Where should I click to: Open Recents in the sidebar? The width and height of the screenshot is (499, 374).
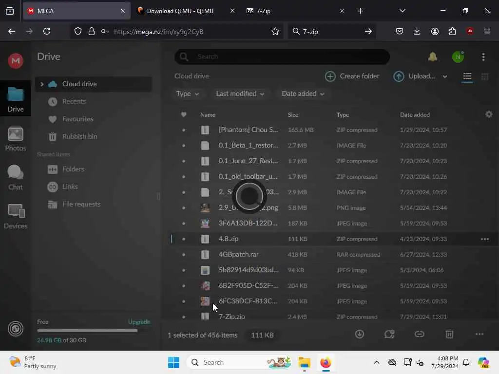(74, 101)
